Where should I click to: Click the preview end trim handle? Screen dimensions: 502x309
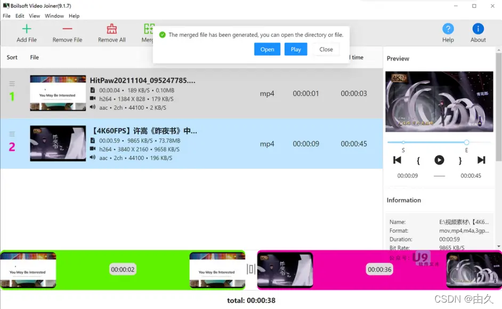pos(466,142)
